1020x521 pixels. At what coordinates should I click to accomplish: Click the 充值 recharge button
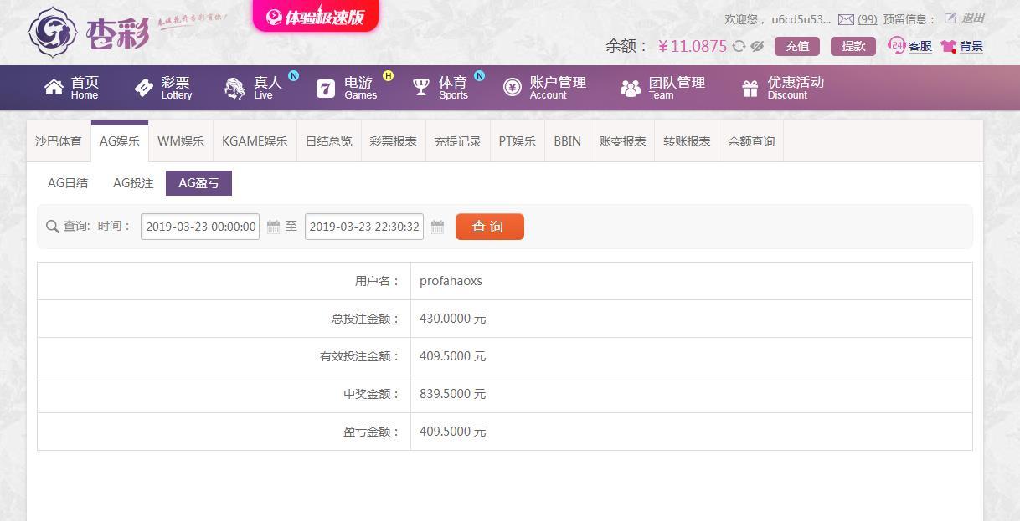coord(797,46)
